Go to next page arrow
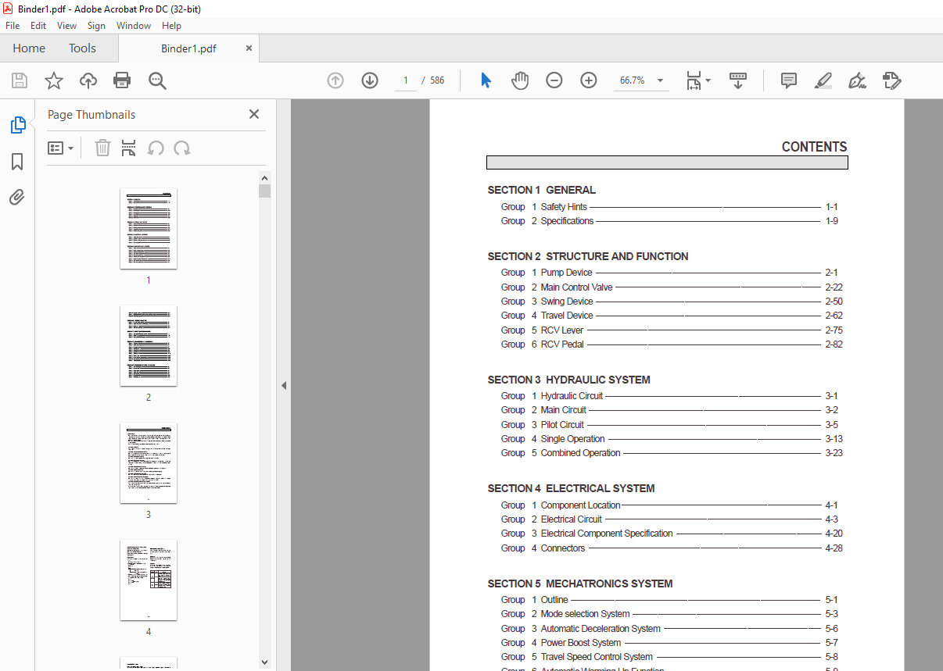This screenshot has width=943, height=671. pyautogui.click(x=370, y=80)
